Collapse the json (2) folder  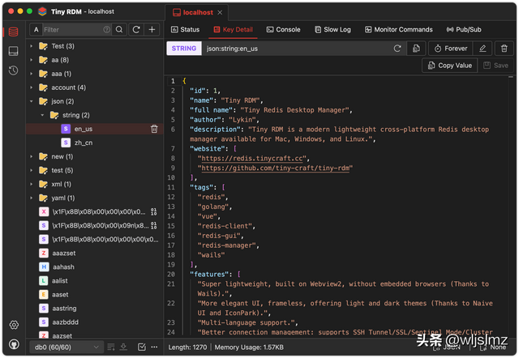pyautogui.click(x=32, y=101)
